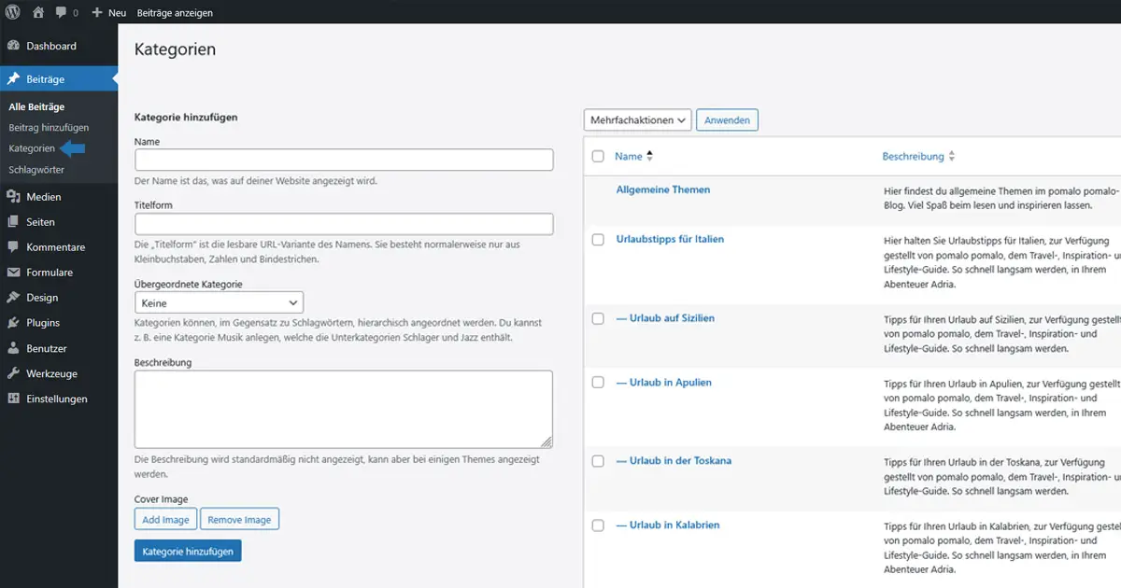
Task: Open Urlaub in der Toskana link
Action: tap(674, 461)
